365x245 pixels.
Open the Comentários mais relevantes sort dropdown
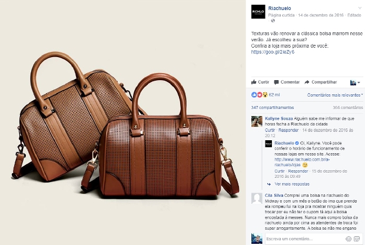335,95
